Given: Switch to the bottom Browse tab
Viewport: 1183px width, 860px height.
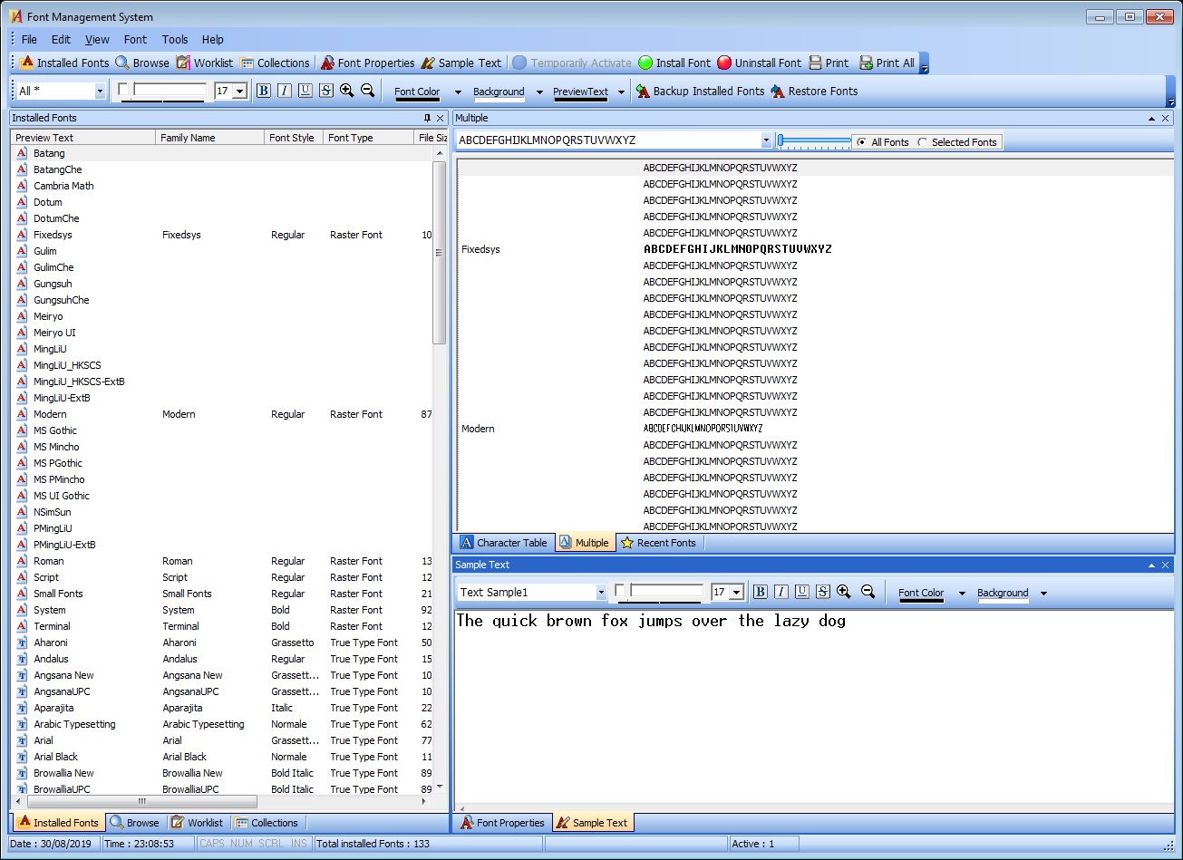Looking at the screenshot, I should pos(134,822).
